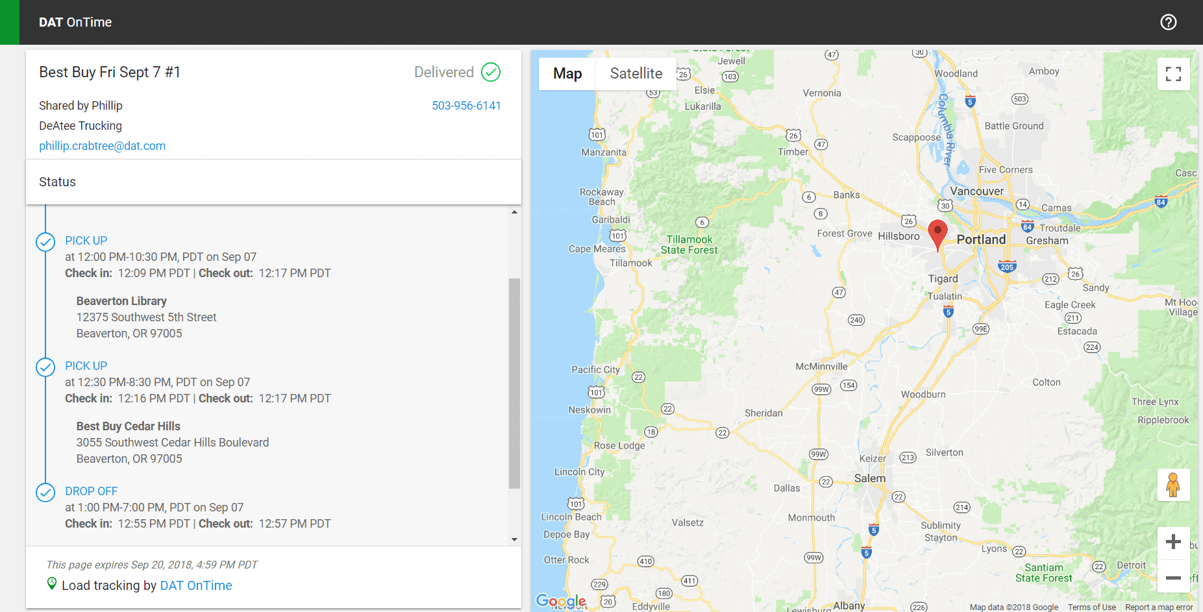Zoom in on the map
This screenshot has width=1203, height=612.
tap(1173, 542)
